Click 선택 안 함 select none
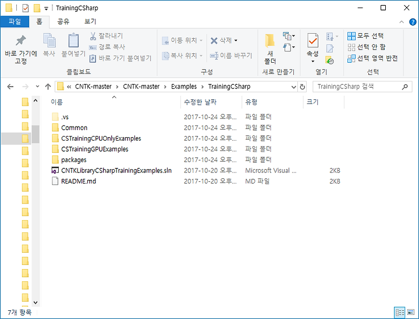This screenshot has height=319, width=419. (367, 47)
